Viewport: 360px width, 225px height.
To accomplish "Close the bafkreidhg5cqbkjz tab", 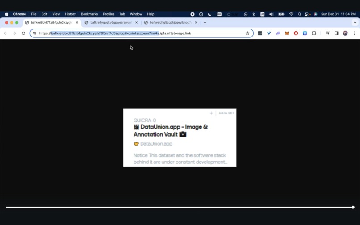I will pos(196,22).
